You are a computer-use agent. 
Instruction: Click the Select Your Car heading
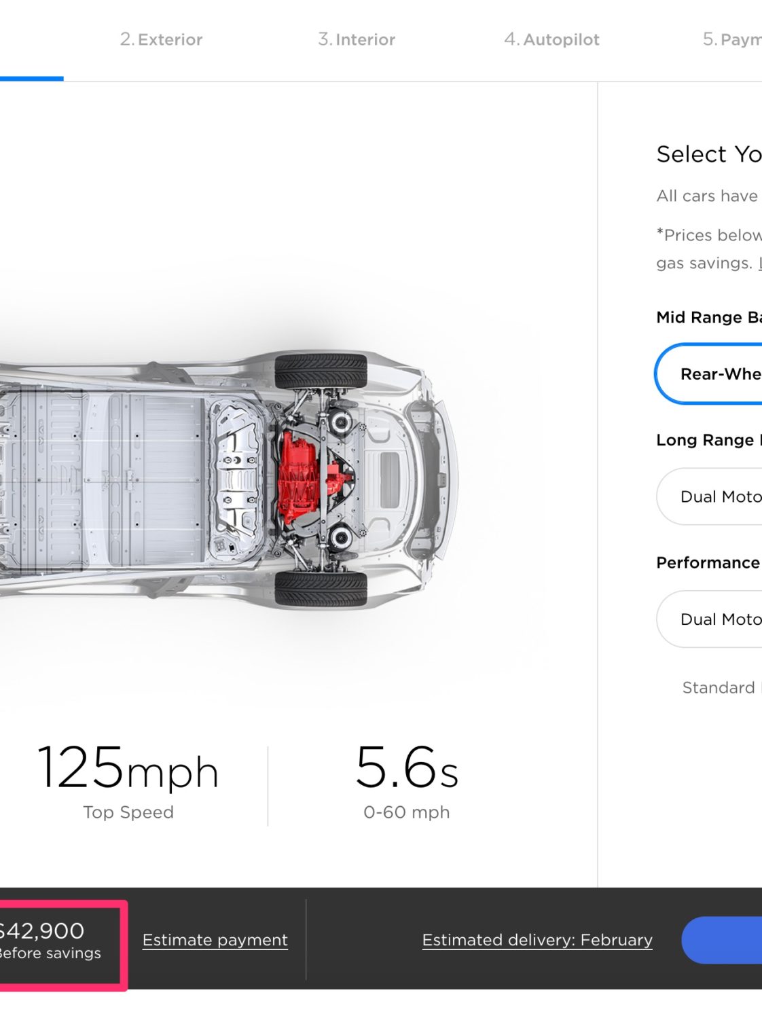[x=709, y=154]
